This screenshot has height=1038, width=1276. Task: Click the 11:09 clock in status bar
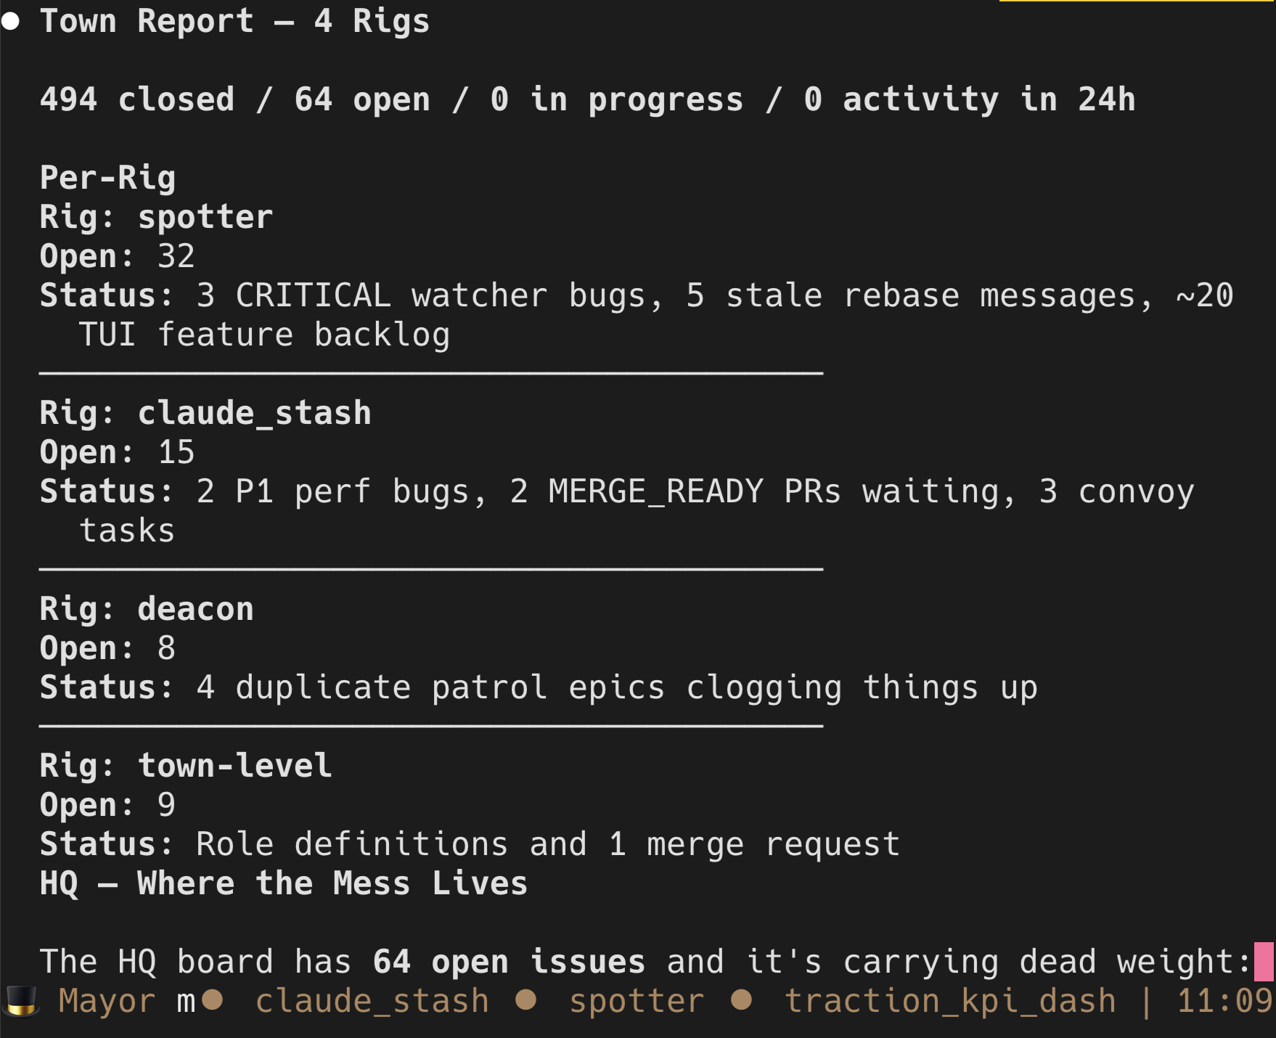[x=1224, y=1001]
